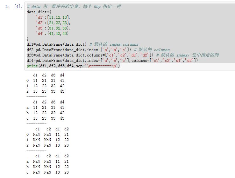
Task: Click output row '1 NaN NaN 12 22'
Action: point(47,140)
